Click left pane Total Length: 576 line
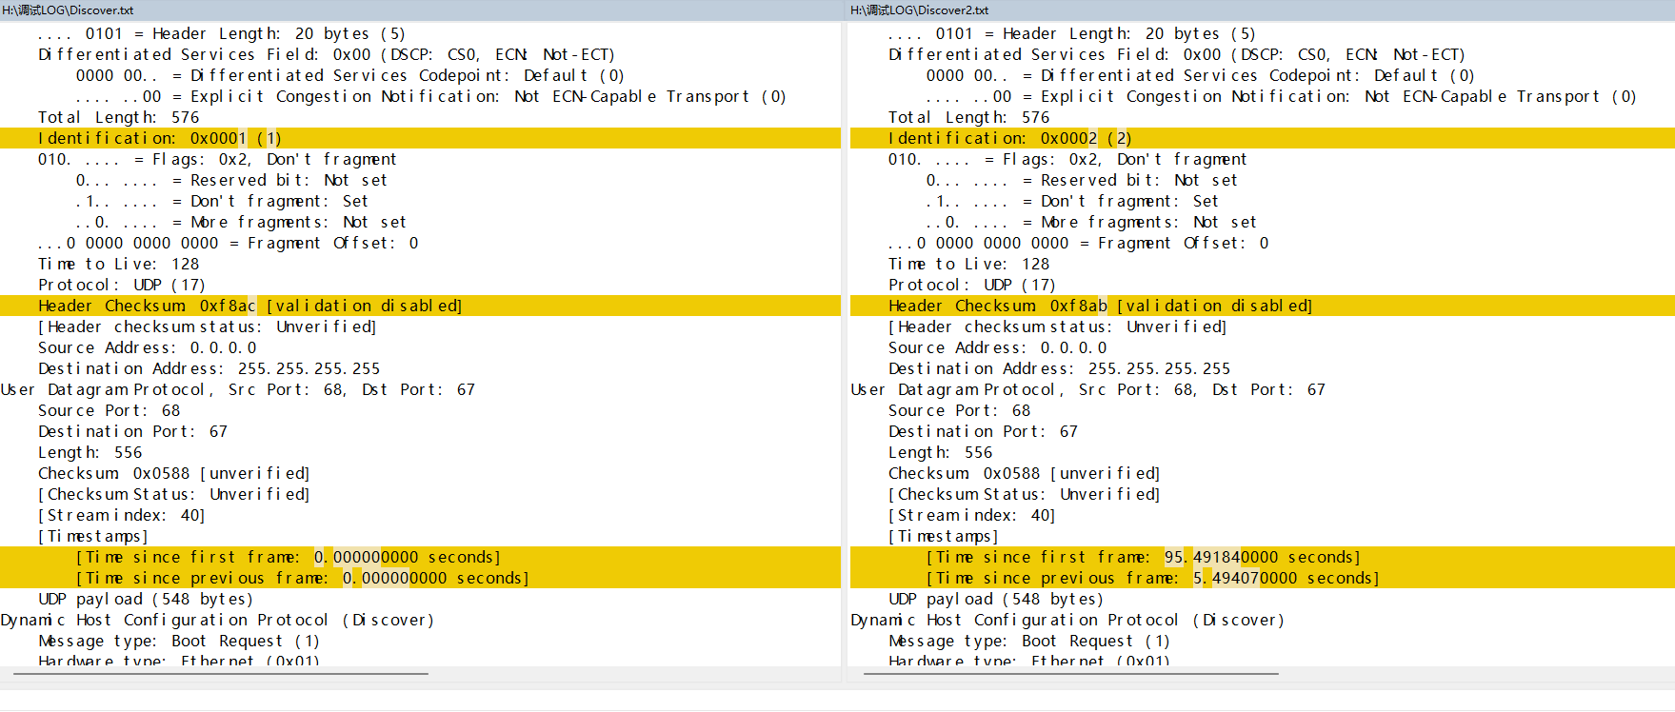 119,117
